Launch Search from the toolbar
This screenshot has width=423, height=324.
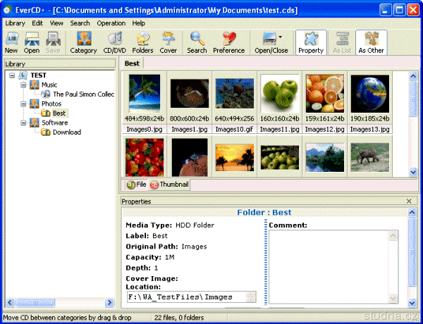point(197,42)
